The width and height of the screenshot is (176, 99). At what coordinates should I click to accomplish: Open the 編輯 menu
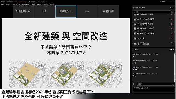(x=8, y=4)
